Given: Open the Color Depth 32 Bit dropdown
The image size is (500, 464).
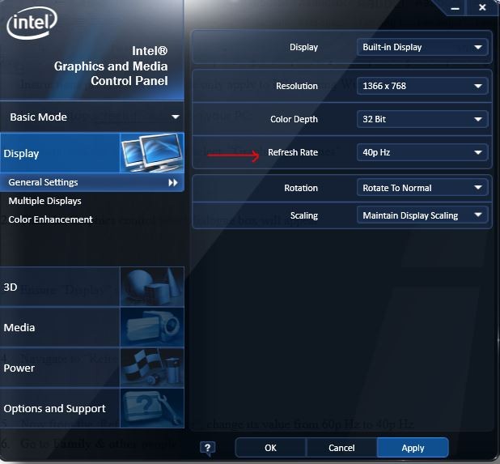Looking at the screenshot, I should (422, 119).
